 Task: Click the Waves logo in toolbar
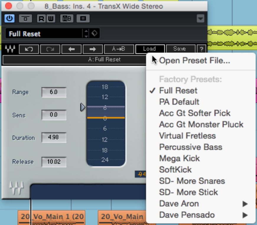coord(10,49)
